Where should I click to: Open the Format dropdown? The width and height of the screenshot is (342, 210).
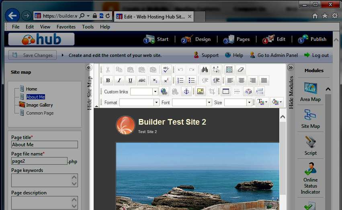(157, 103)
